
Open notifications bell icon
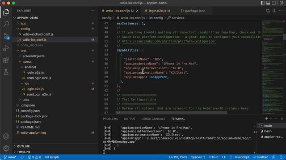281,157
